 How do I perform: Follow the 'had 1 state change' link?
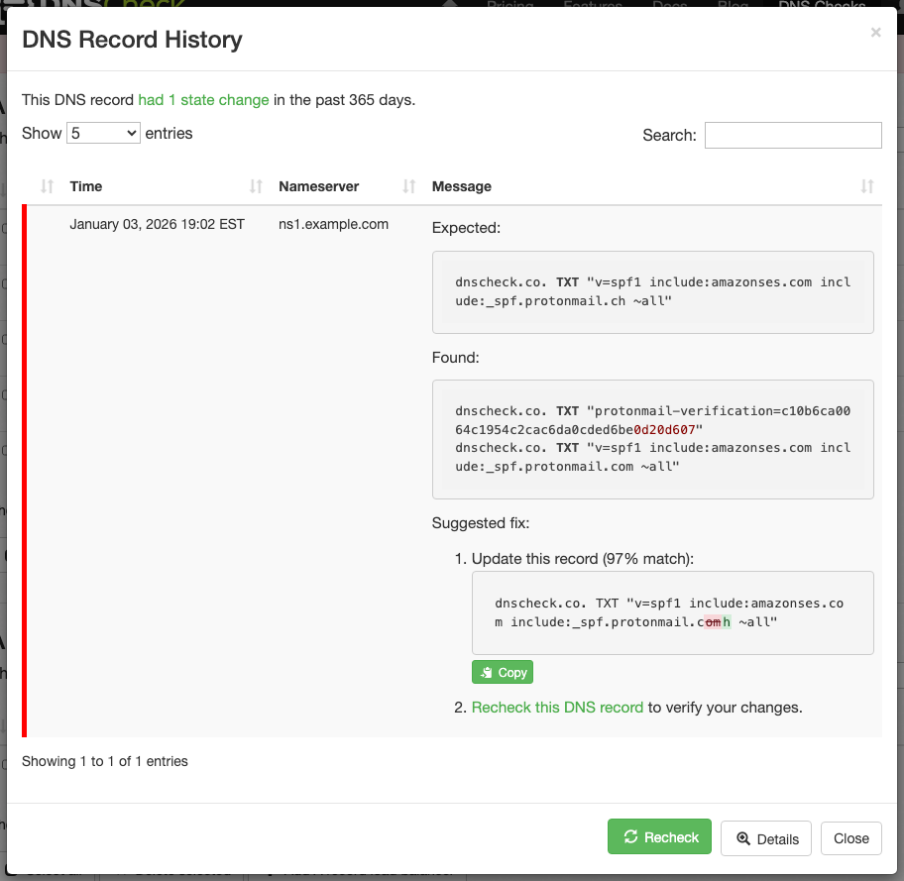click(x=203, y=100)
